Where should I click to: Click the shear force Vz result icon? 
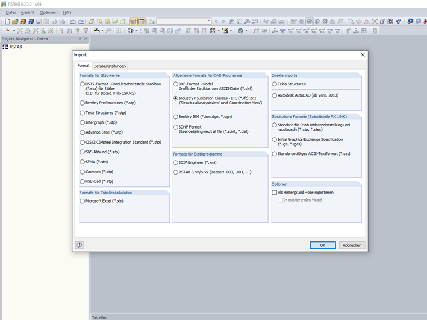(x=298, y=30)
